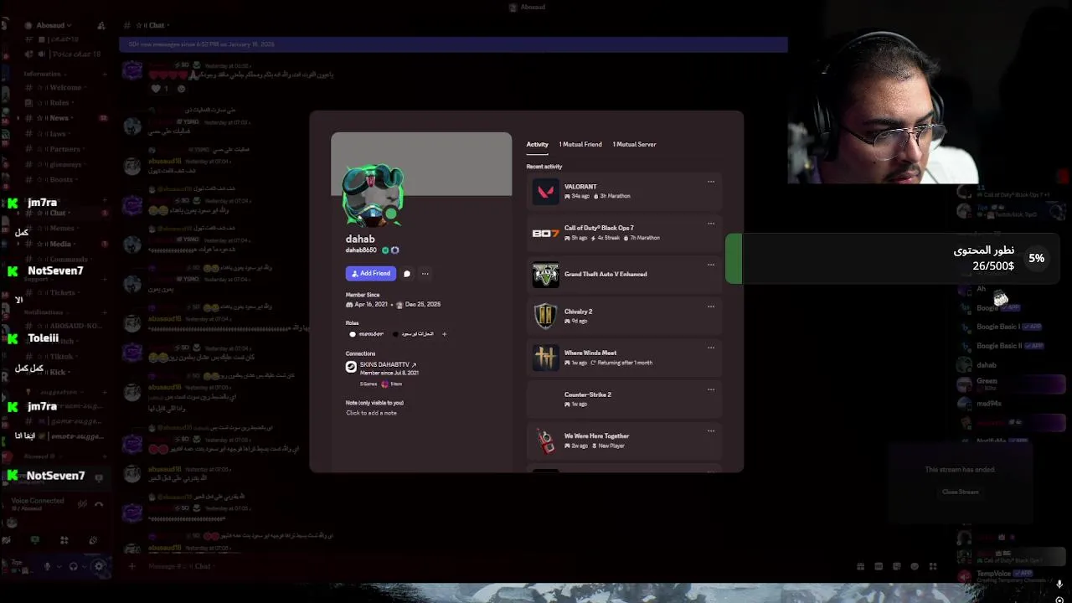Viewport: 1072px width, 603px height.
Task: Open user settings gear icon
Action: point(99,566)
